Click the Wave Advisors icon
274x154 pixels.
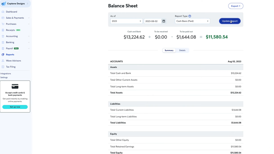coord(3,61)
